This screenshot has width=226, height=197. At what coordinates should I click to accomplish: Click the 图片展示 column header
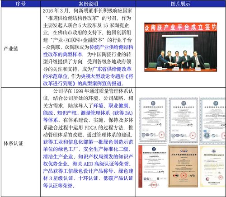[x=180, y=4]
